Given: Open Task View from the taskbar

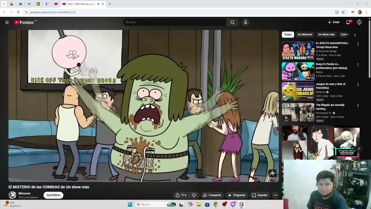Looking at the screenshot, I should [x=181, y=204].
